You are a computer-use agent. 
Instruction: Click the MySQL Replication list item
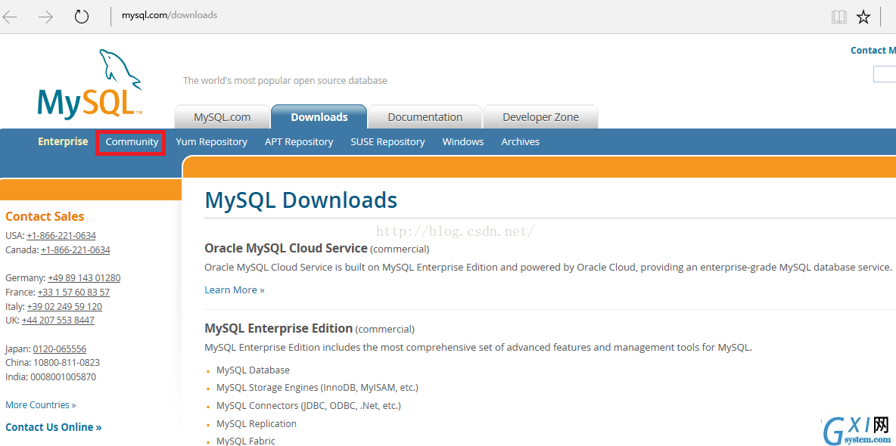(x=257, y=424)
